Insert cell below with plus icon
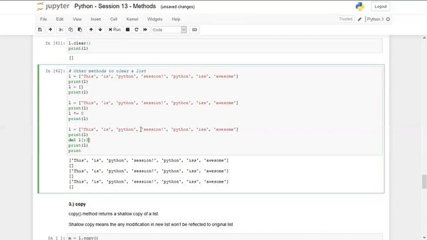 coord(51,29)
